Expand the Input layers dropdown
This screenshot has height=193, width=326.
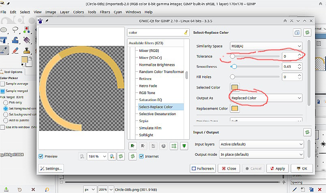(261, 144)
